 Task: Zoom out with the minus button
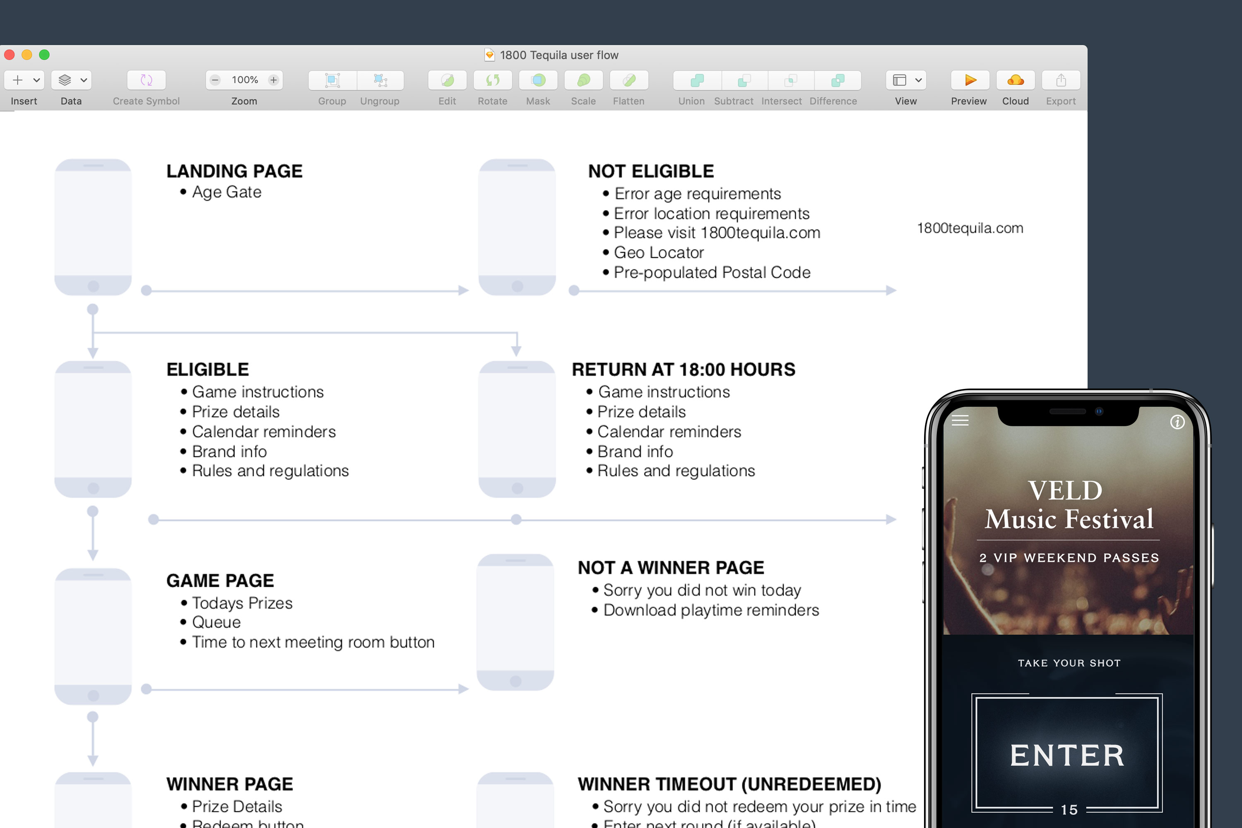pyautogui.click(x=215, y=80)
